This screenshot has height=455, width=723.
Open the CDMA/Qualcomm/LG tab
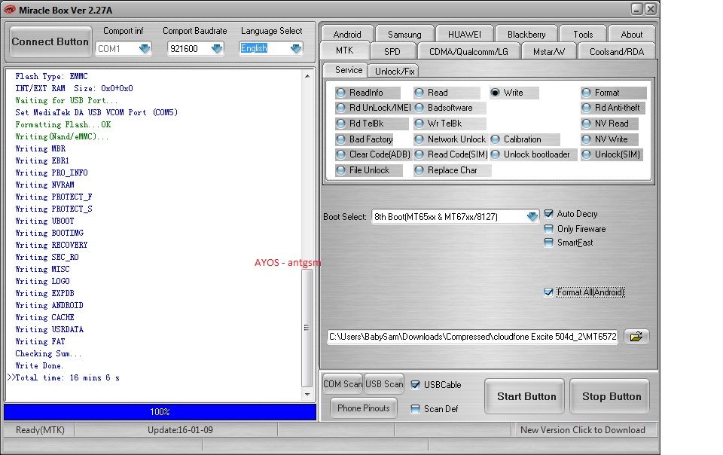click(x=468, y=52)
